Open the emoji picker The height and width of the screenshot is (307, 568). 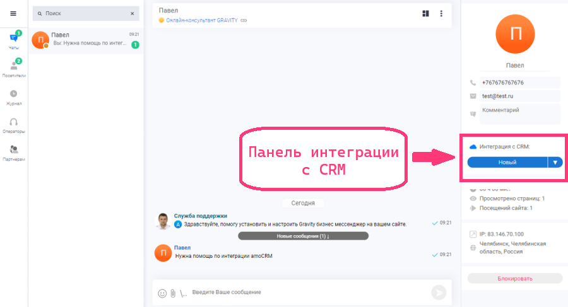click(162, 293)
